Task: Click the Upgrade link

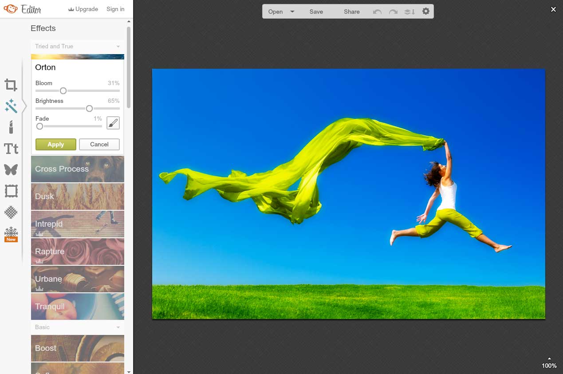Action: tap(83, 9)
